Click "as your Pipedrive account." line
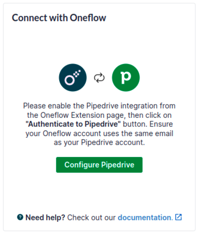Screen dimensions: 198x233 tap(99, 143)
